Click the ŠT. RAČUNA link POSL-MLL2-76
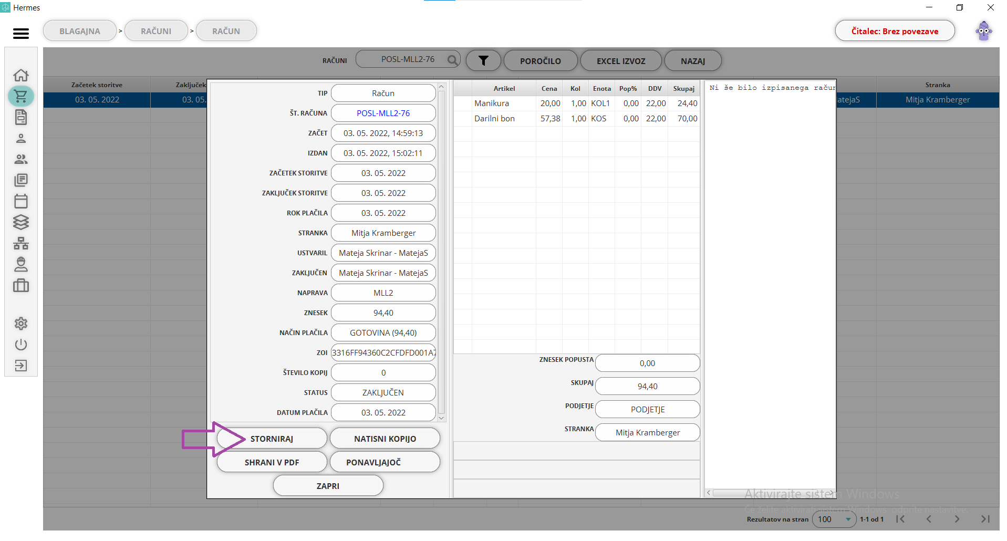Viewport: 1007px width, 541px height. point(383,113)
